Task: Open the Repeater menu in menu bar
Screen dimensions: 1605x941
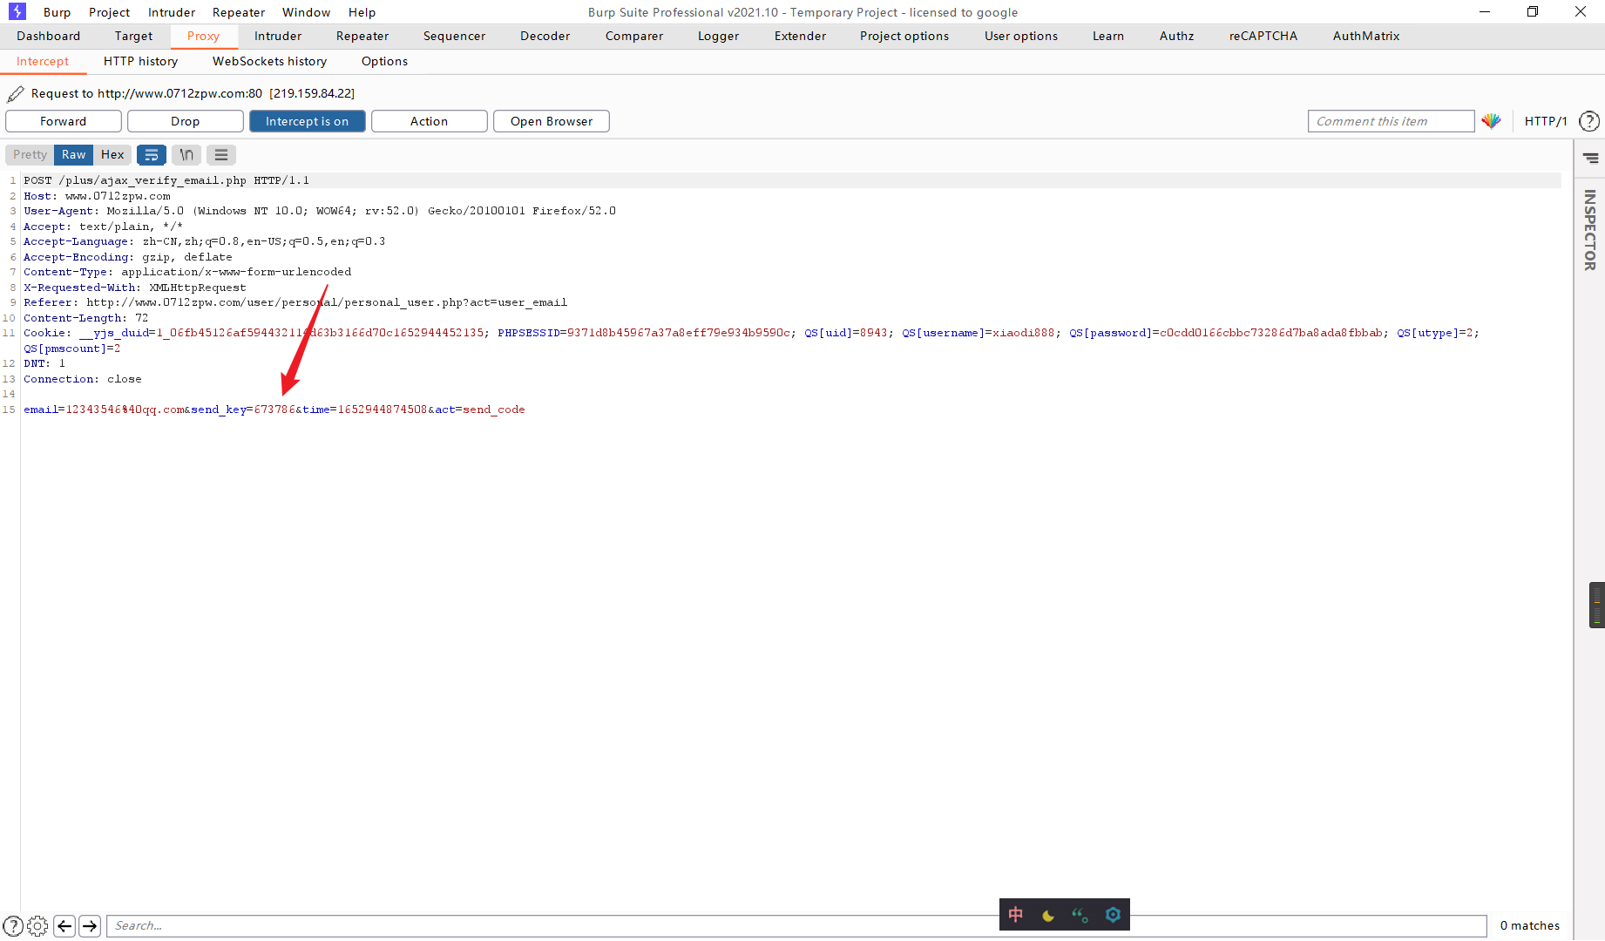Action: tap(238, 12)
